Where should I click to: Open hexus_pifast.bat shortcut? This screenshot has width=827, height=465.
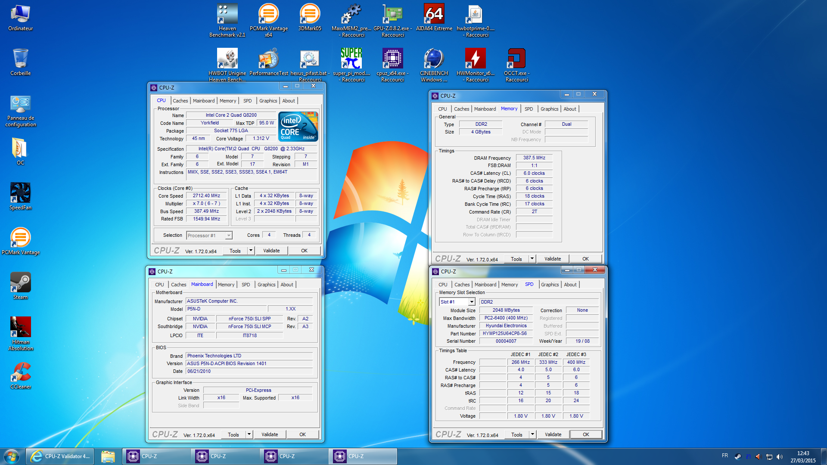coord(310,65)
